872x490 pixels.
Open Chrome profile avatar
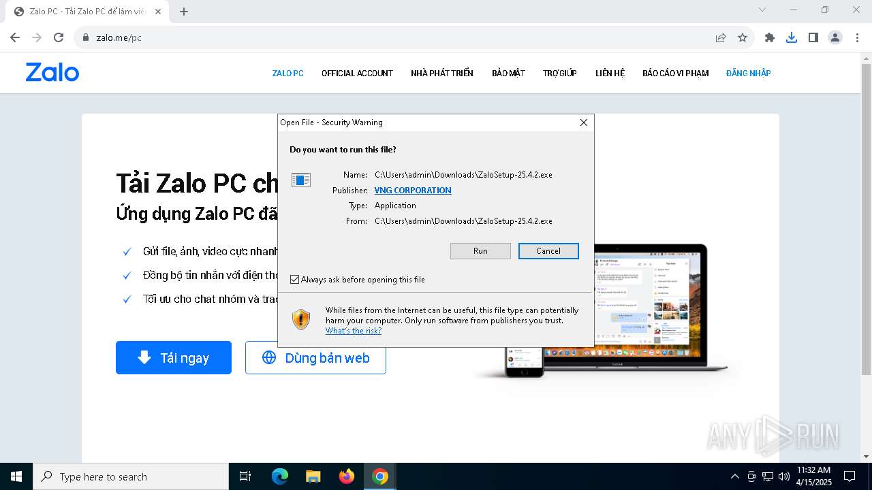coord(835,37)
